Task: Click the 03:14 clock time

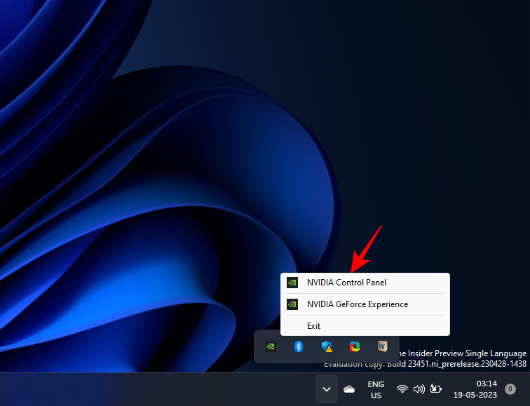Action: [x=487, y=384]
